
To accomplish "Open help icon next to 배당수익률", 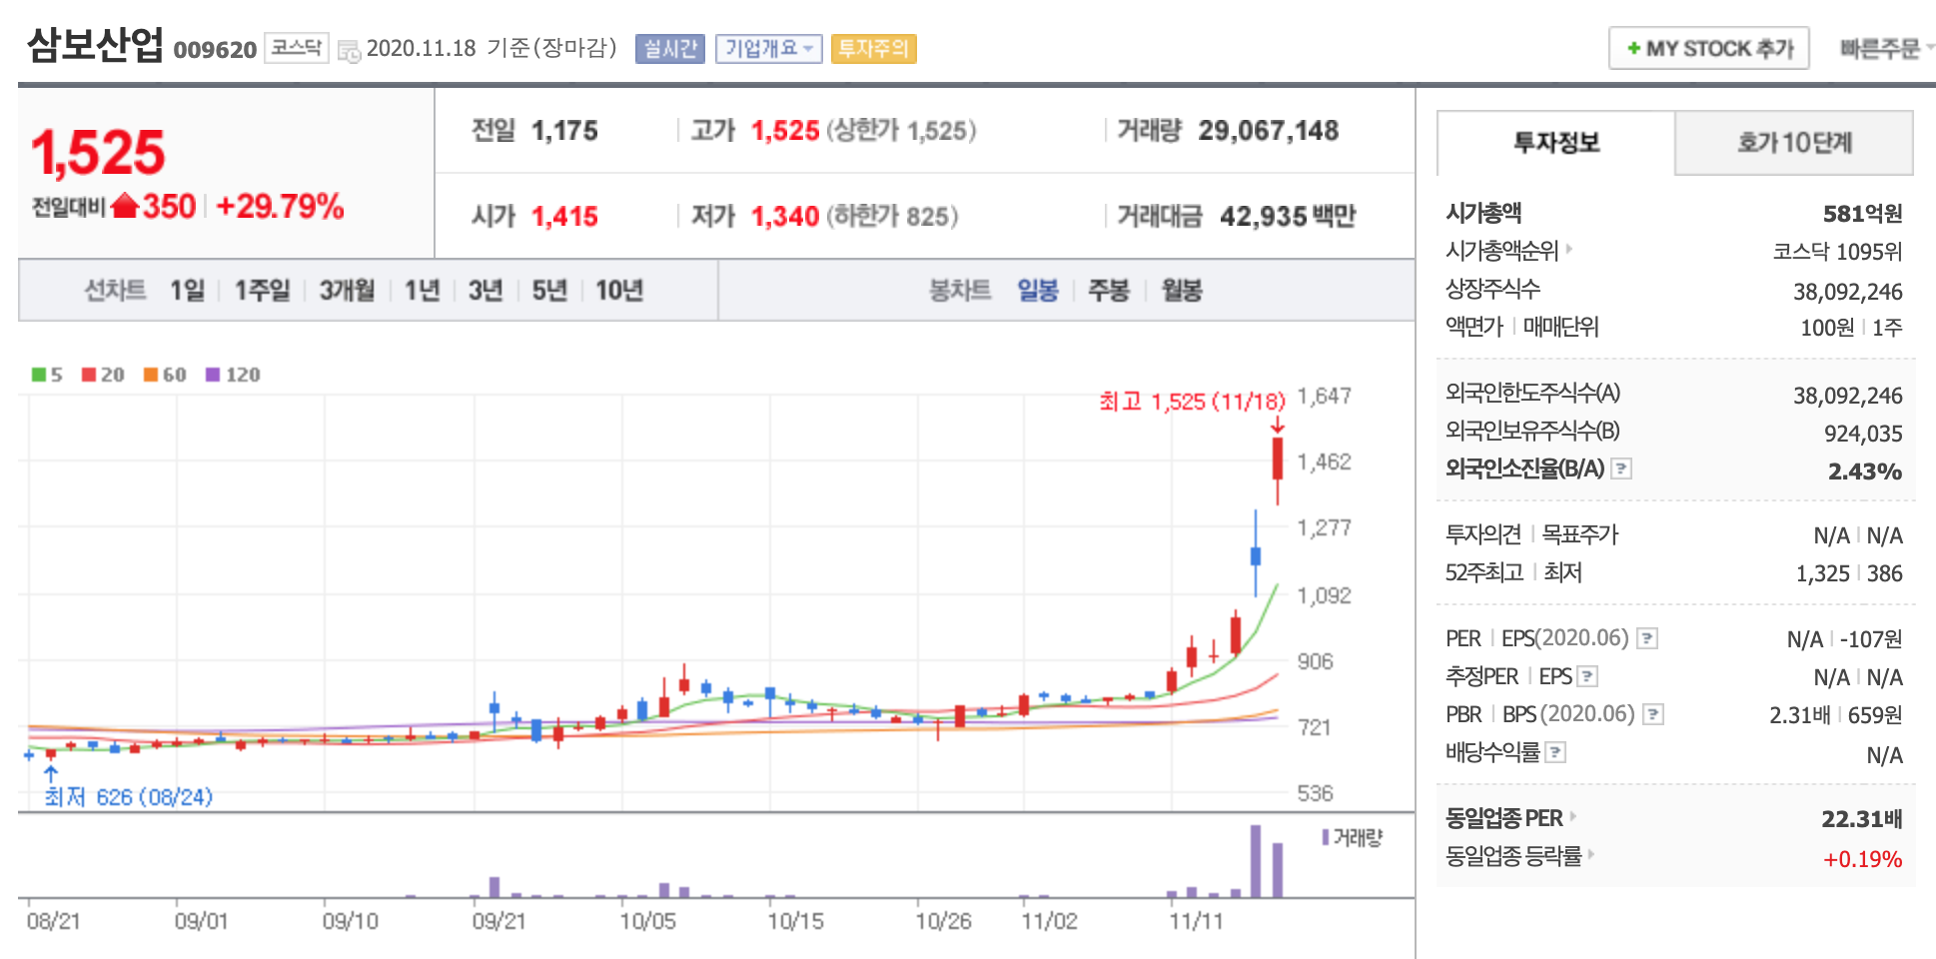I will [1555, 752].
